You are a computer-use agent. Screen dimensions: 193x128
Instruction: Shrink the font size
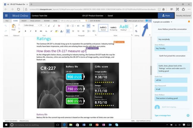(54, 26)
